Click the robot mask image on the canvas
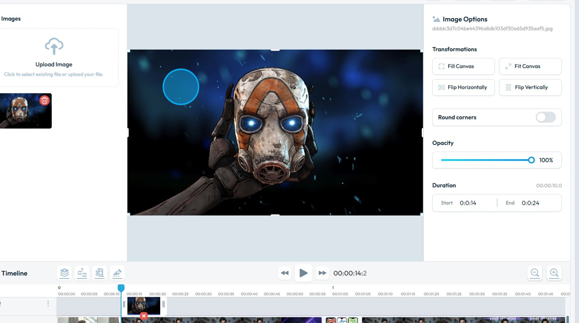 pyautogui.click(x=275, y=132)
